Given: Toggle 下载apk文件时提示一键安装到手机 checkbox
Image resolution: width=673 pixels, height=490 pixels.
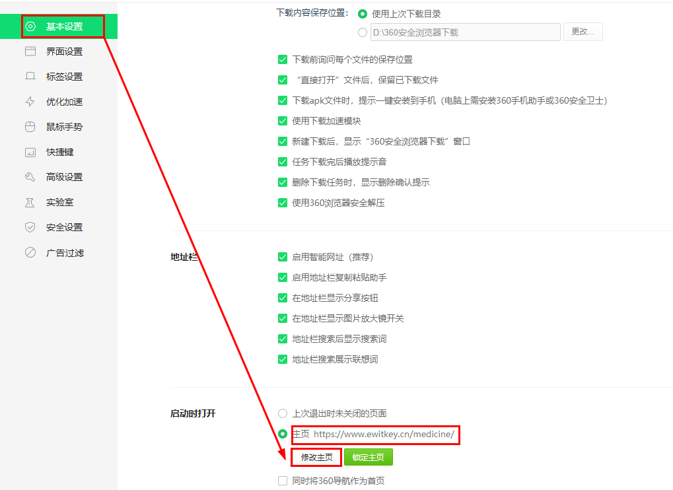Looking at the screenshot, I should coord(283,100).
